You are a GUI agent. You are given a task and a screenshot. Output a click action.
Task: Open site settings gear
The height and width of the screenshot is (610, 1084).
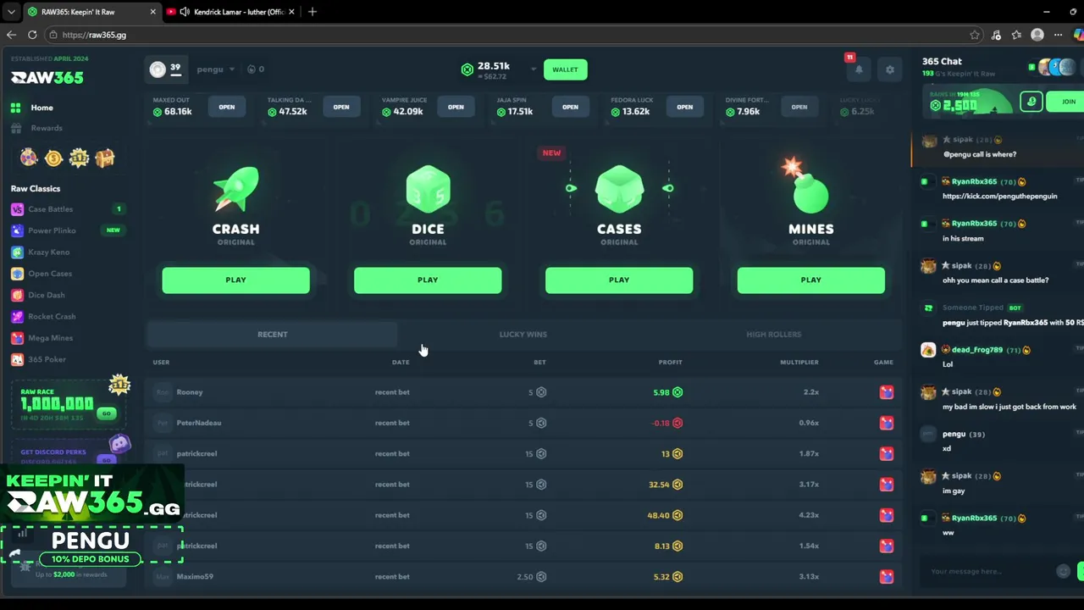pos(889,69)
